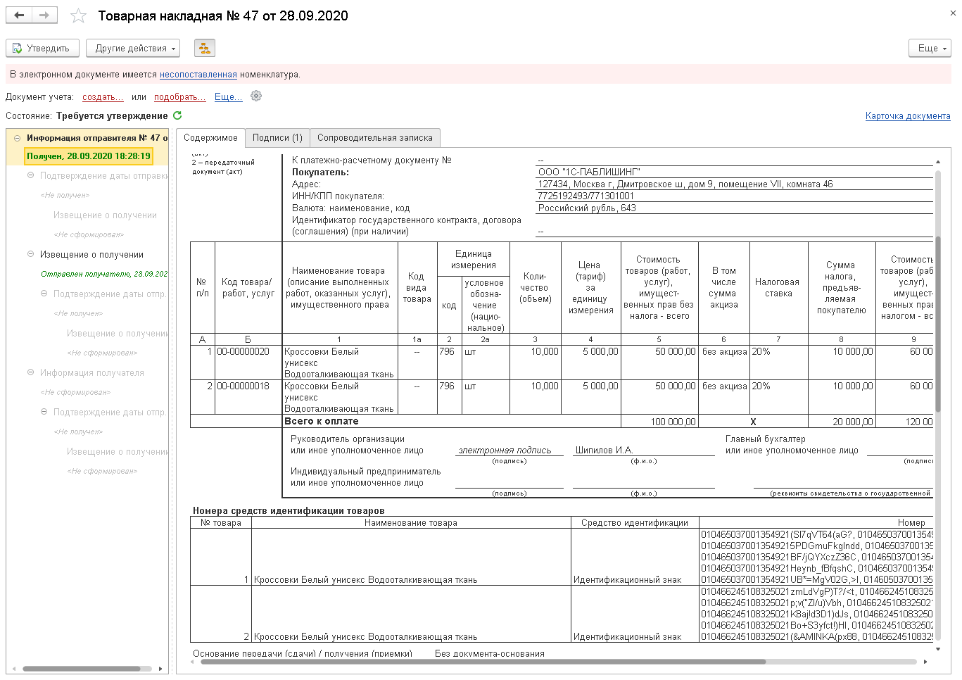Click the создать... link

click(x=103, y=97)
